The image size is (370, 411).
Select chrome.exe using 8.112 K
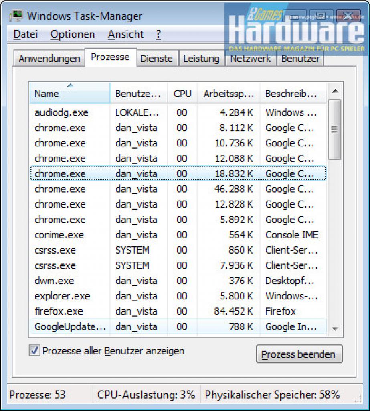point(178,128)
